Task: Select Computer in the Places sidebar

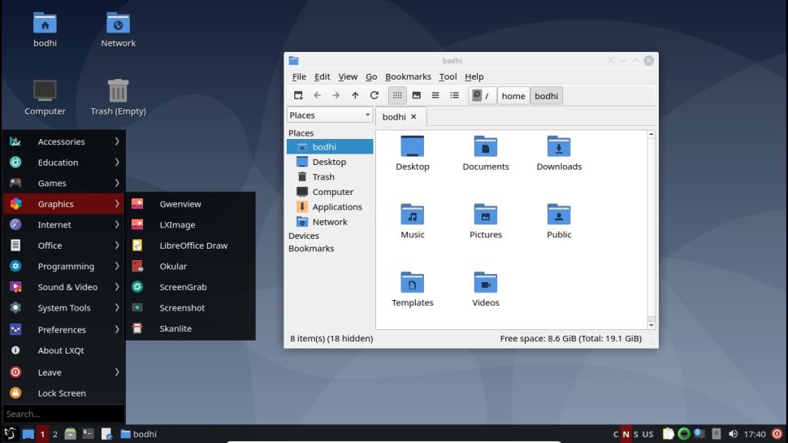Action: (x=330, y=192)
